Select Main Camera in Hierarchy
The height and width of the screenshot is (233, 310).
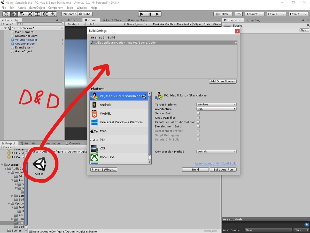click(x=24, y=32)
